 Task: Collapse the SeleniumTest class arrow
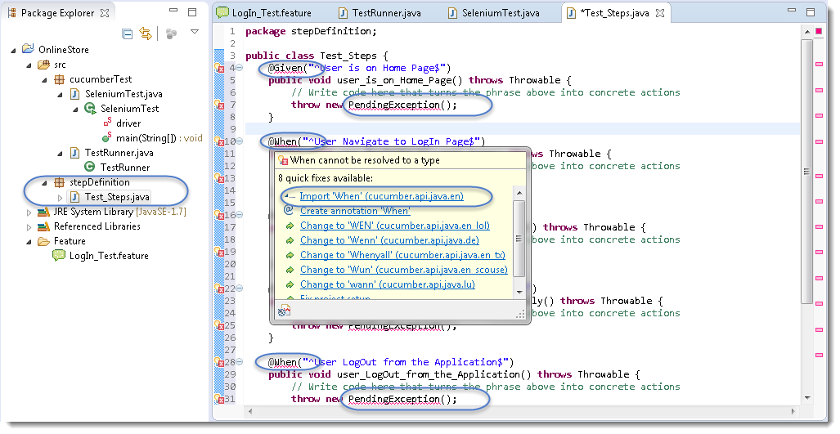click(x=75, y=110)
